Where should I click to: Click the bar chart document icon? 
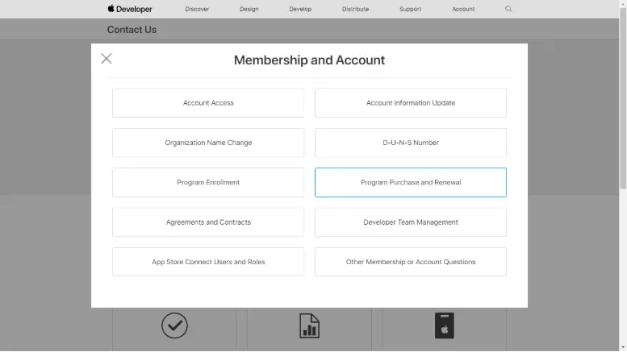click(309, 325)
